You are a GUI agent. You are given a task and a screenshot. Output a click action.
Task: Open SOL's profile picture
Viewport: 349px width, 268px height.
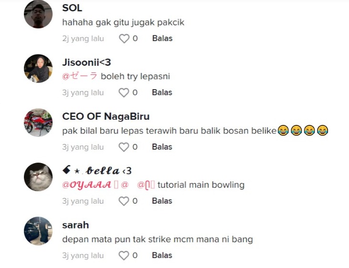pos(38,14)
